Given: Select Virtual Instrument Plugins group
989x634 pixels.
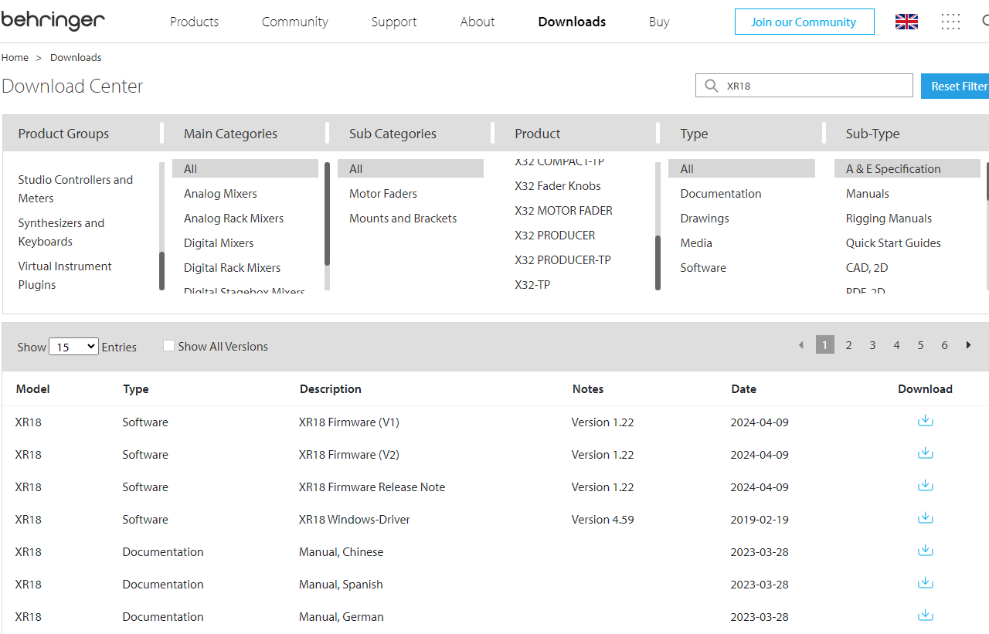Looking at the screenshot, I should pyautogui.click(x=65, y=275).
